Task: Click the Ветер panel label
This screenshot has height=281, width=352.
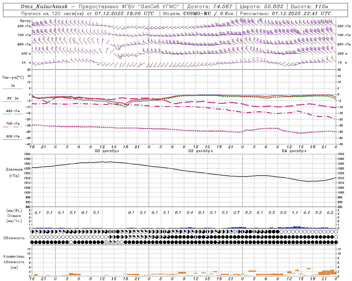Action: [x=25, y=21]
